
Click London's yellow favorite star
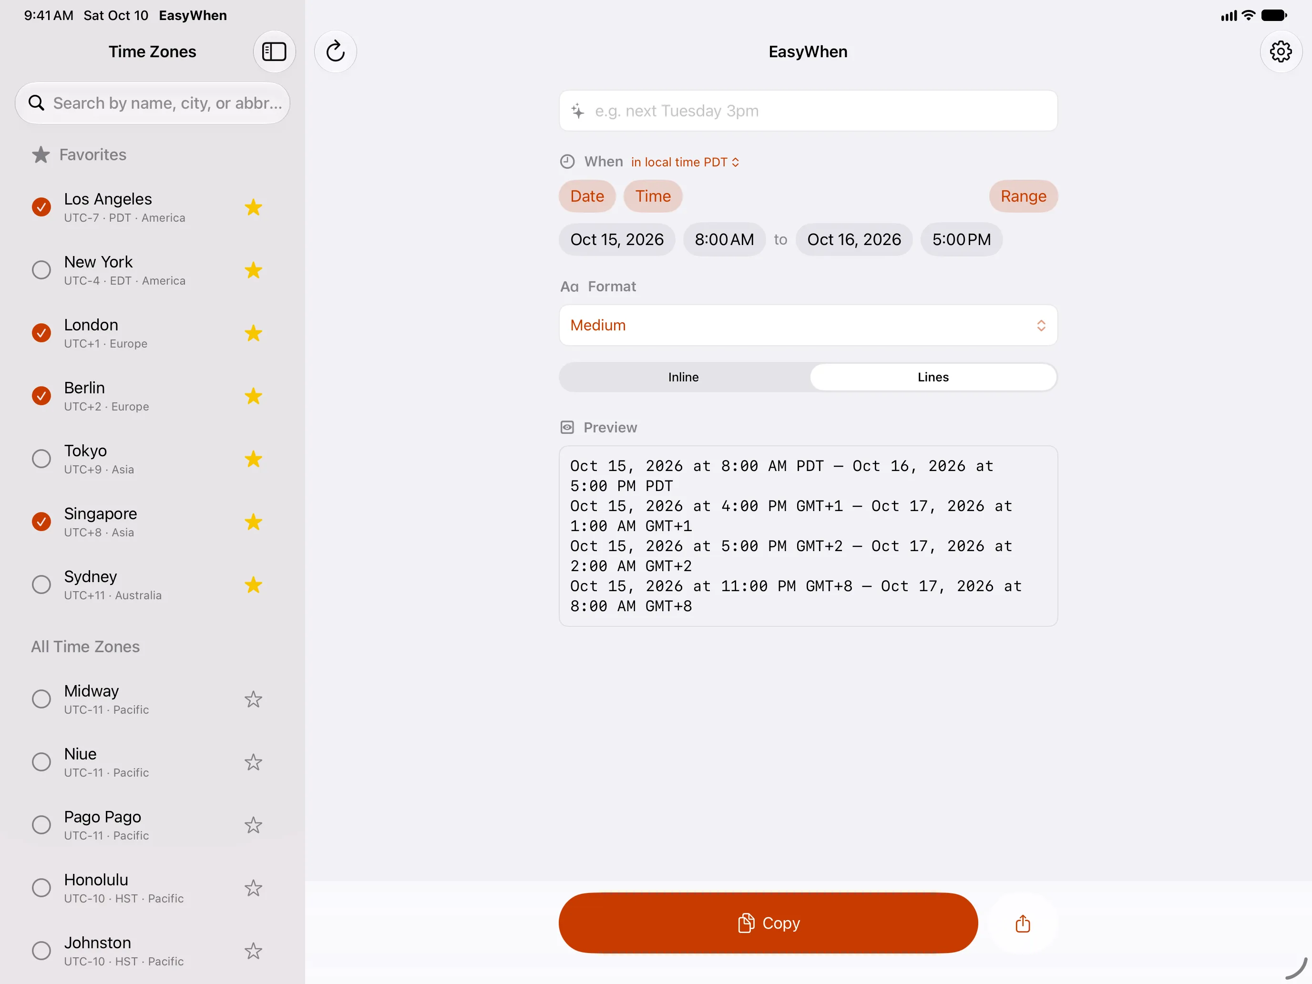pos(253,333)
